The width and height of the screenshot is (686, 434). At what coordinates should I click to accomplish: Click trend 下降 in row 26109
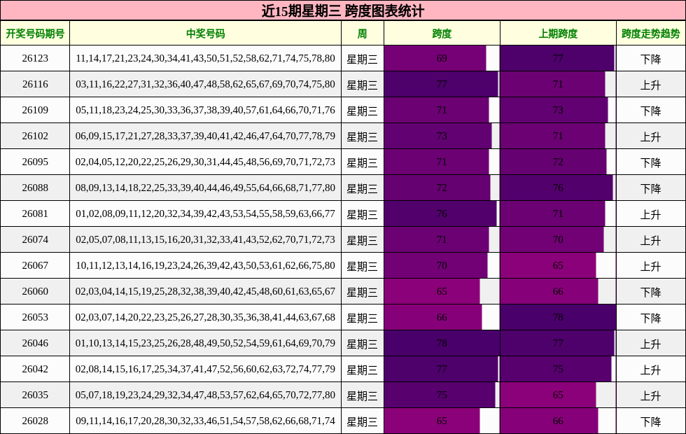pos(650,111)
